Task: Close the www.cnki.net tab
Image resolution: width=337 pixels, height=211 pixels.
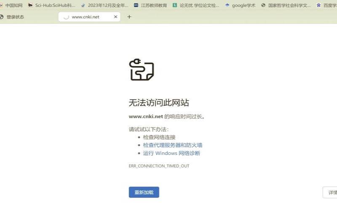Action: [x=115, y=16]
